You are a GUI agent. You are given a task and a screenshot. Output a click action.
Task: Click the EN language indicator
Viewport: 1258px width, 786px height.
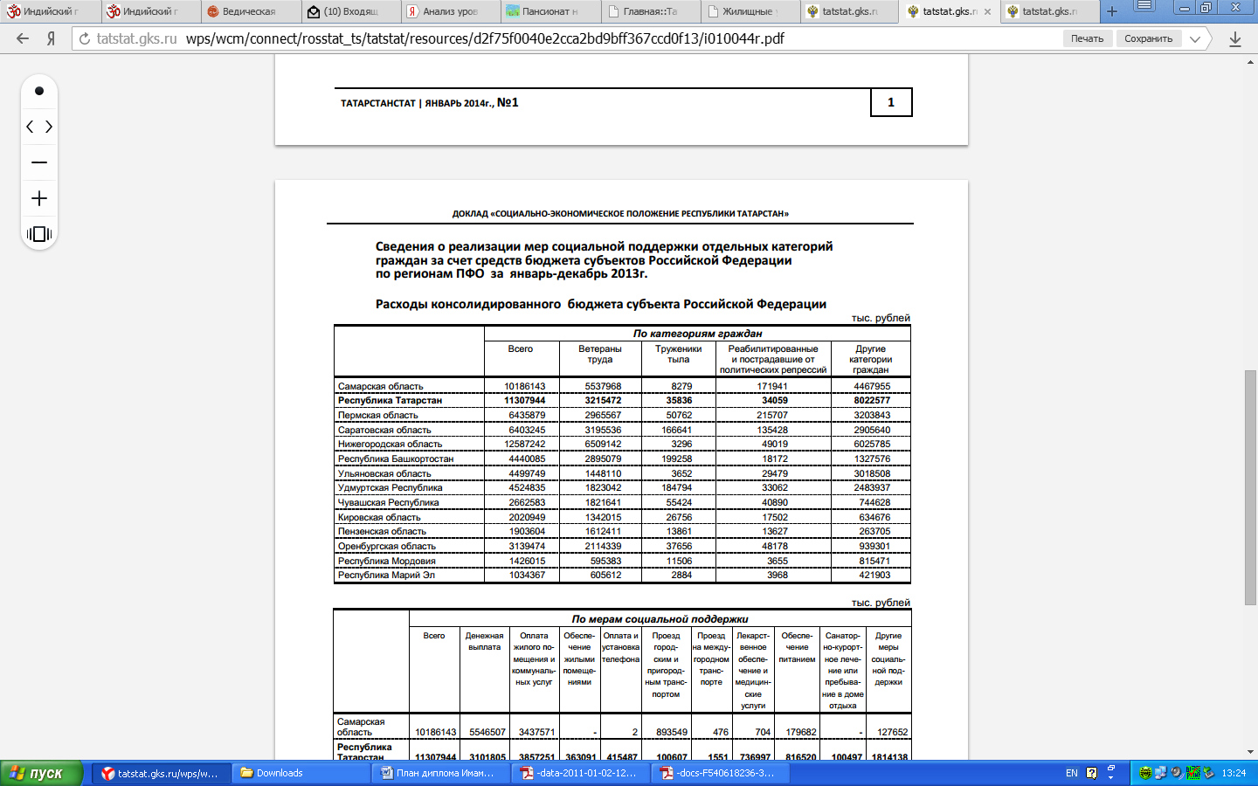coord(1072,773)
